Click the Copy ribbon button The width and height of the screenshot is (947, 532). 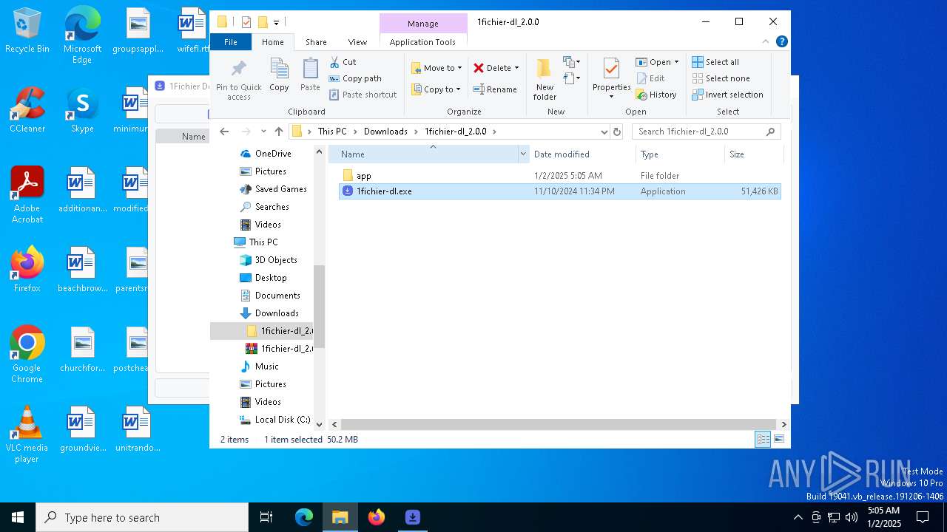pyautogui.click(x=279, y=75)
